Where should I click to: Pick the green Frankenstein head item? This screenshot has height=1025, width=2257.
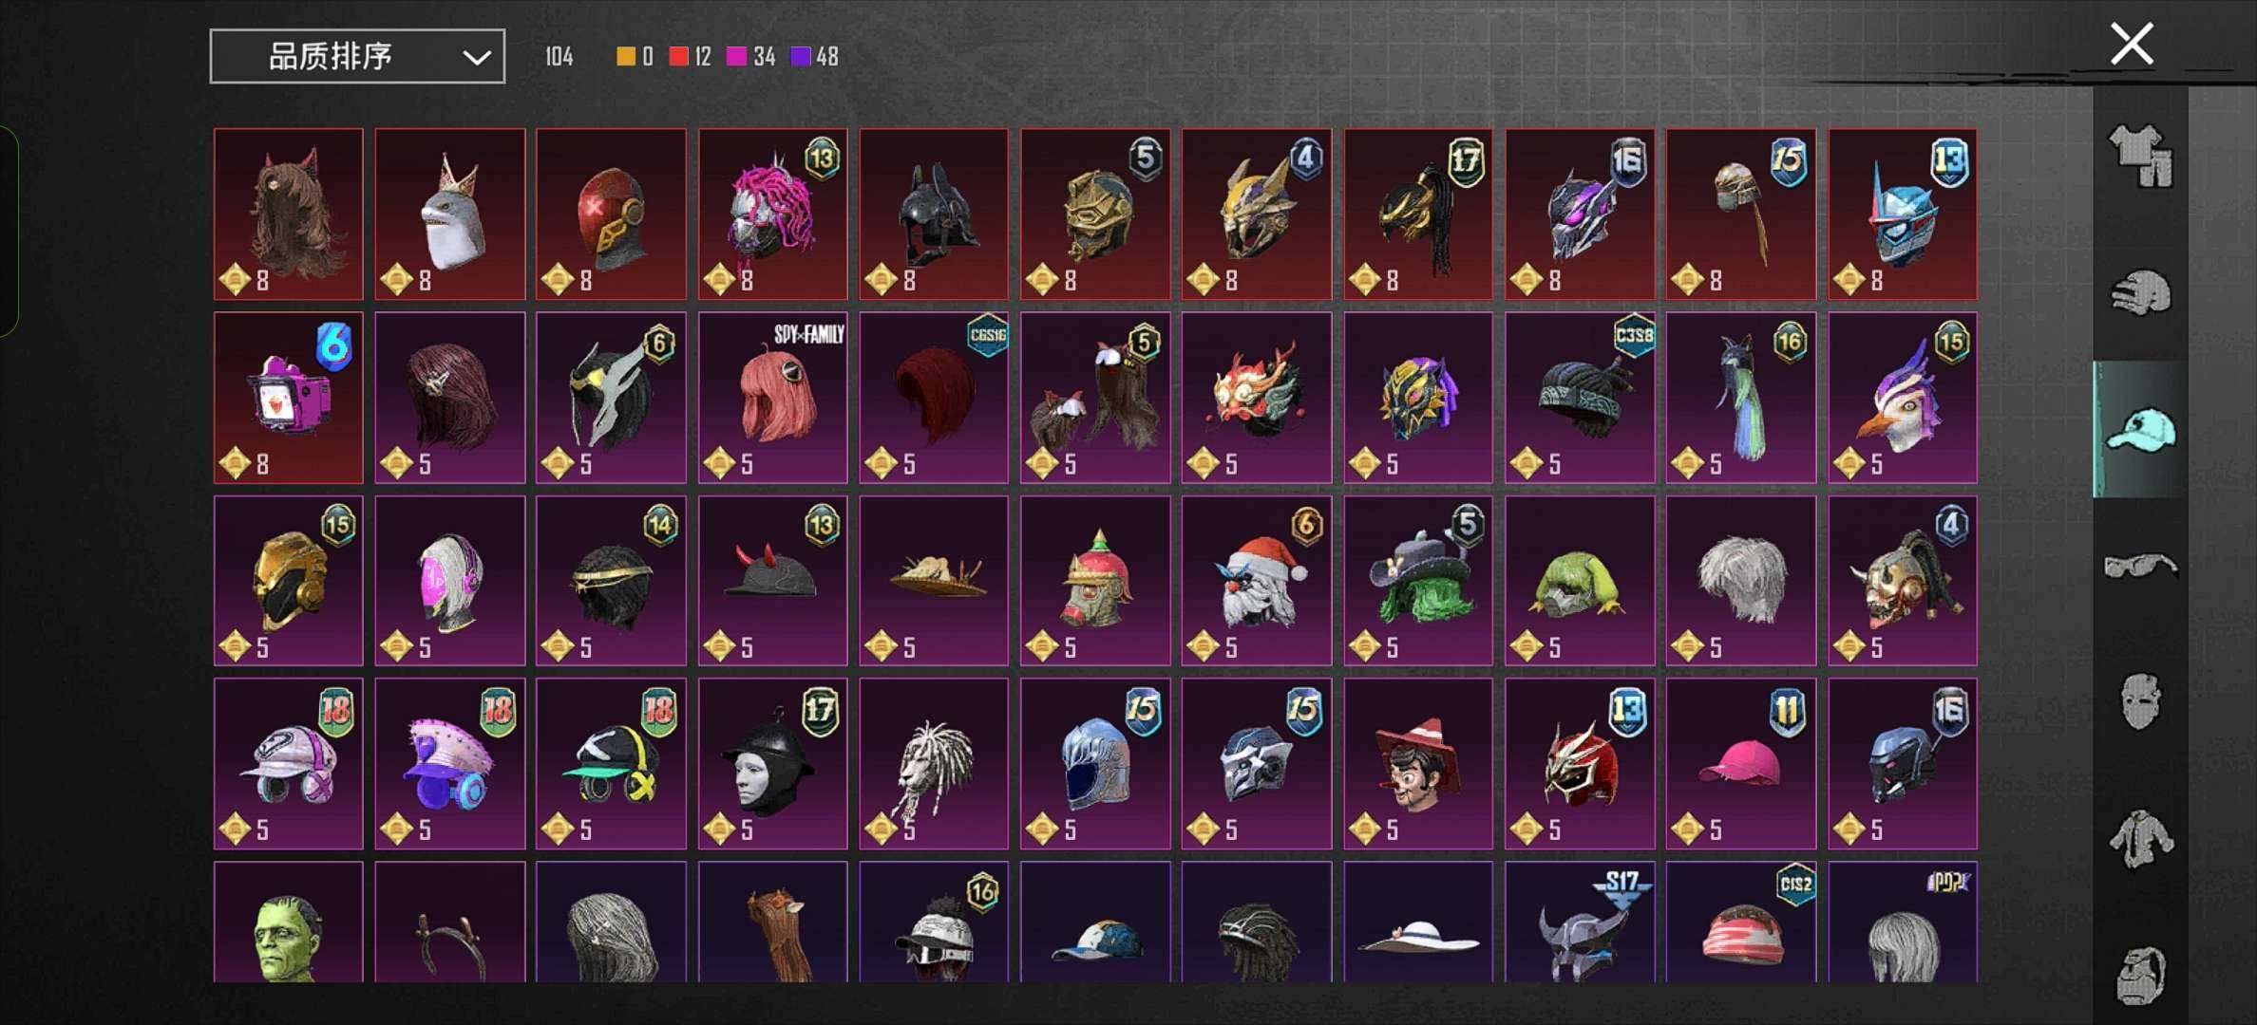(288, 922)
